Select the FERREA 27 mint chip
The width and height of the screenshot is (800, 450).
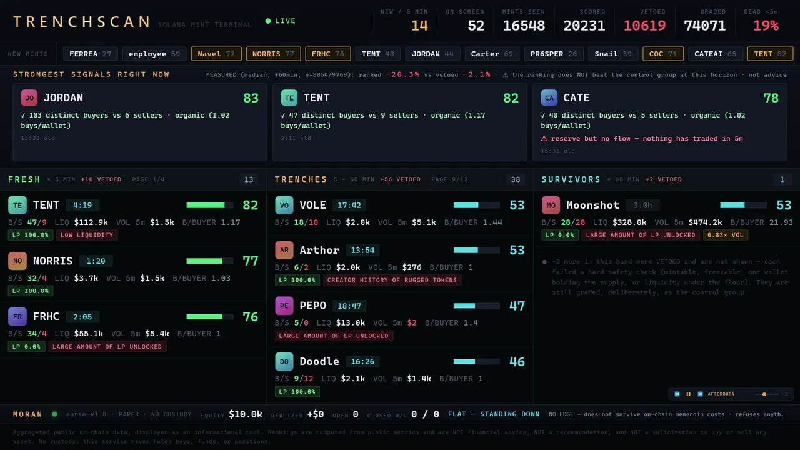pyautogui.click(x=91, y=54)
